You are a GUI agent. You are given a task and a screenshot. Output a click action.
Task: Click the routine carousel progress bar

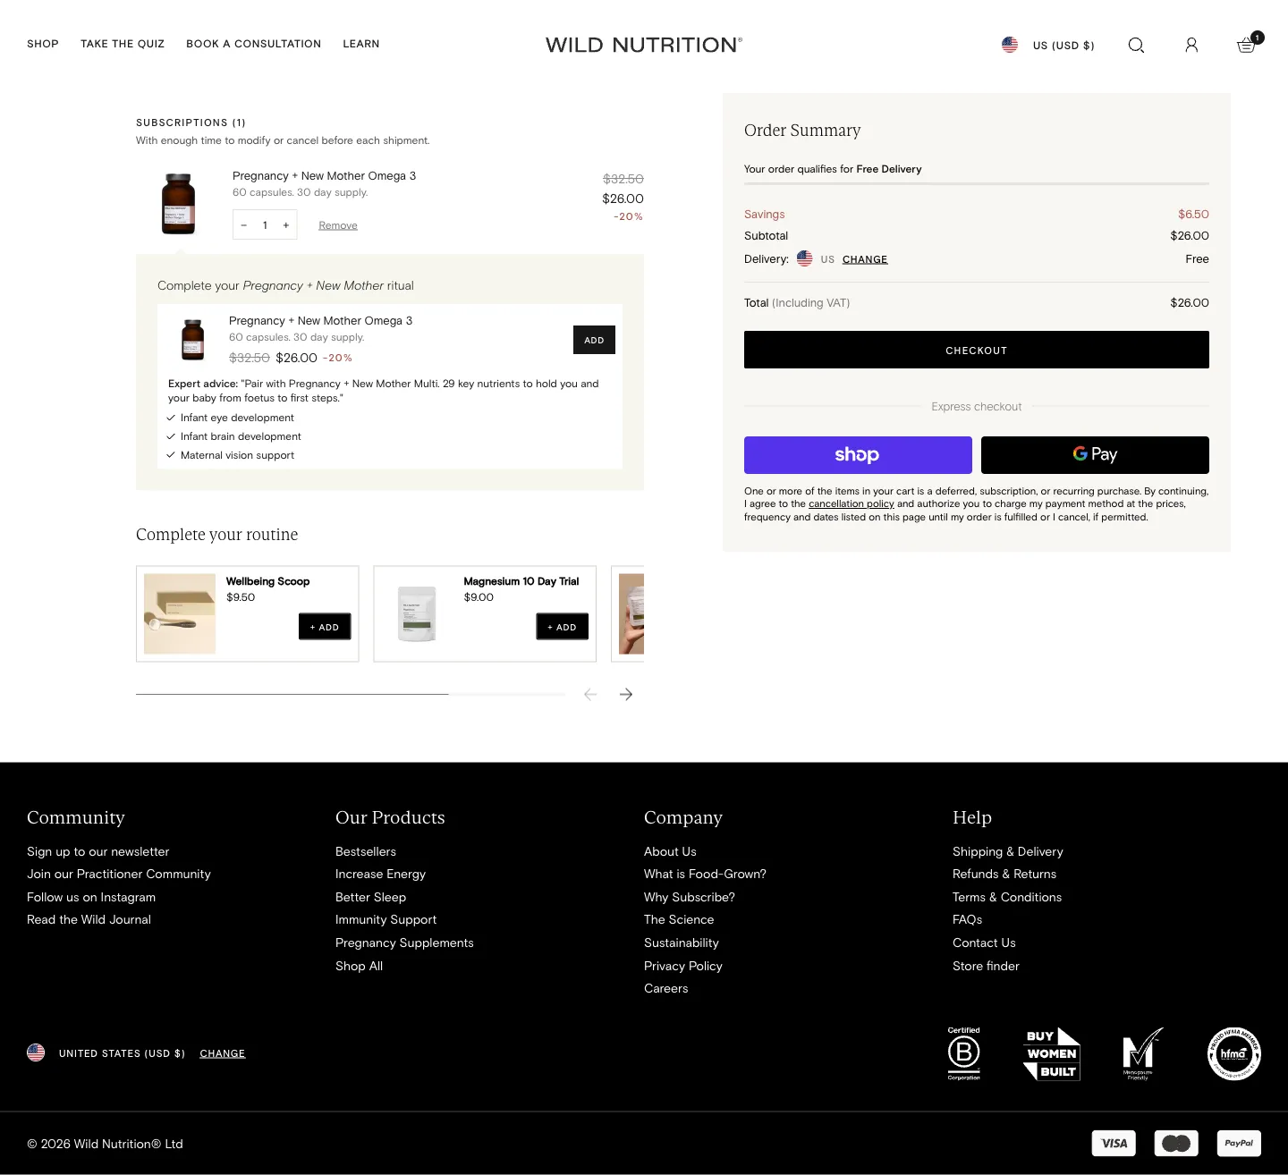pos(351,694)
